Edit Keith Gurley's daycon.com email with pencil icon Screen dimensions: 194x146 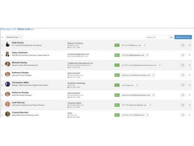(145, 45)
